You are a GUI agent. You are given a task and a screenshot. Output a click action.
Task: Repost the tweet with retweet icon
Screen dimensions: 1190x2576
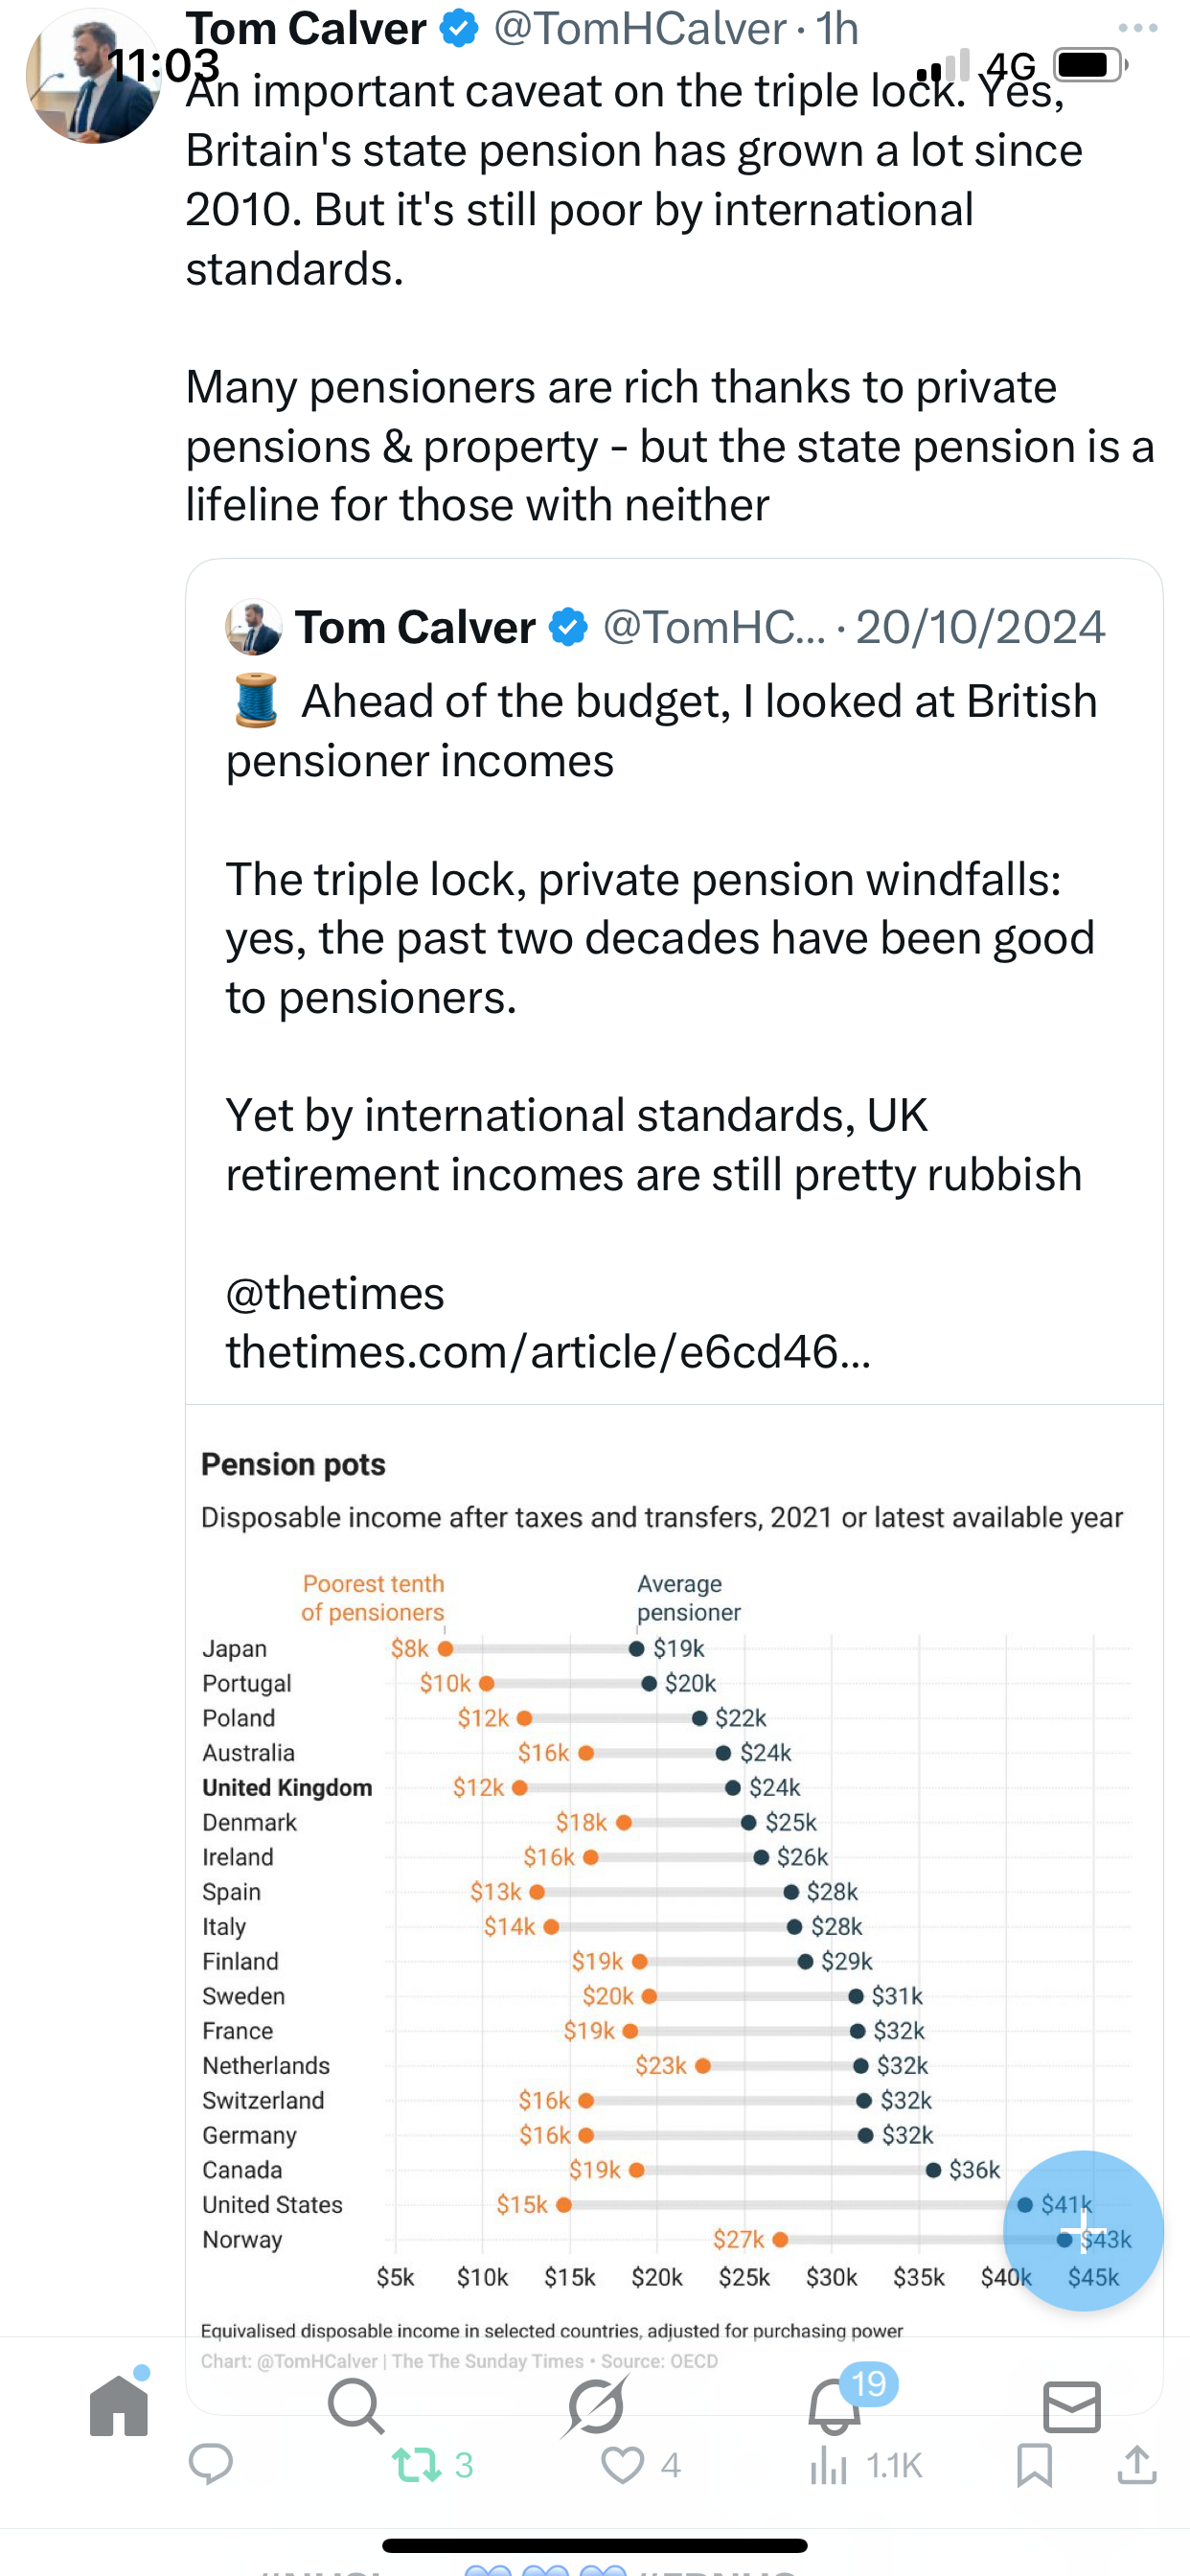point(417,2465)
